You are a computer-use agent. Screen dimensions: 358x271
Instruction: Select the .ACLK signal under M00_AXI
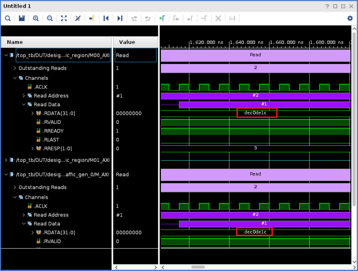[41, 87]
